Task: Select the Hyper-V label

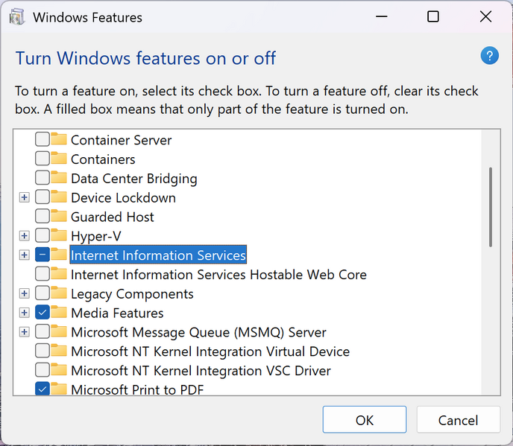Action: pos(96,236)
